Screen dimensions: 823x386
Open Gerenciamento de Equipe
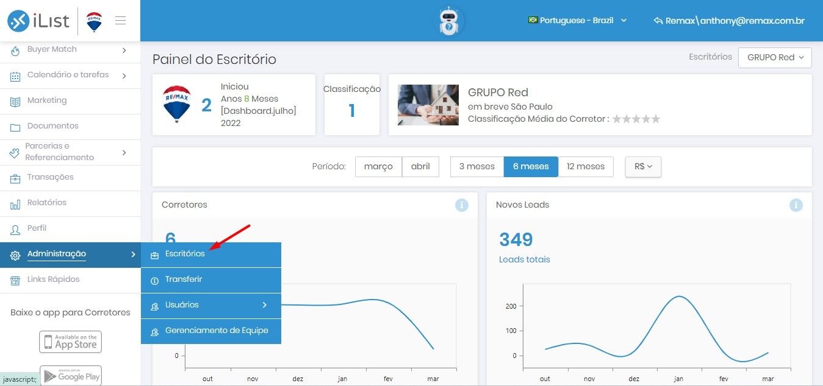(x=211, y=331)
